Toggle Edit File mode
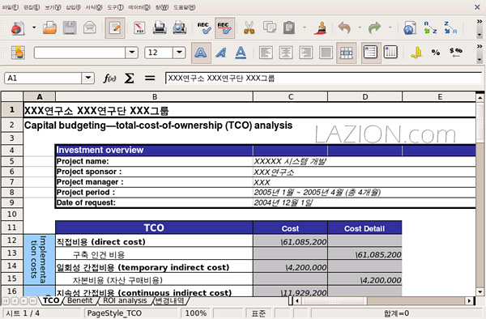 coord(115,28)
